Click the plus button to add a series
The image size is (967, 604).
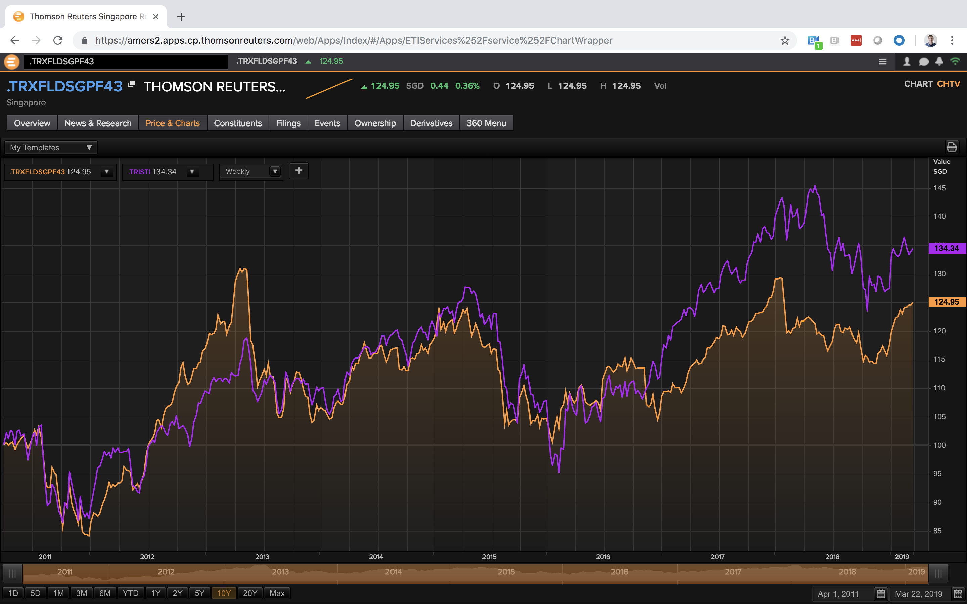point(298,171)
